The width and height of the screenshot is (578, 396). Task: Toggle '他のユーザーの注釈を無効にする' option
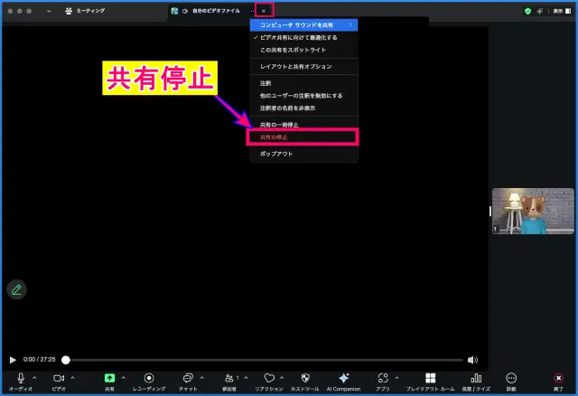pos(301,95)
